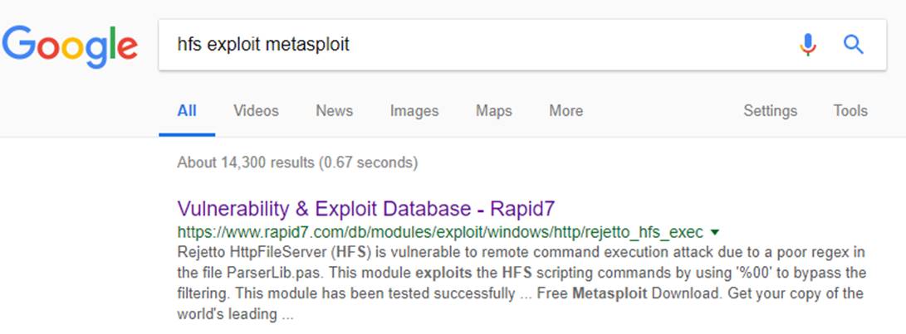The width and height of the screenshot is (906, 334).
Task: Open the Settings menu
Action: (x=770, y=111)
